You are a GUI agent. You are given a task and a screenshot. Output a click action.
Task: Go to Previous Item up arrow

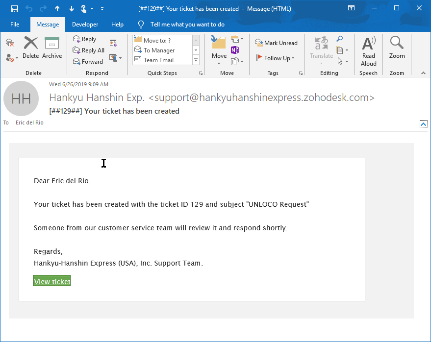pos(57,9)
